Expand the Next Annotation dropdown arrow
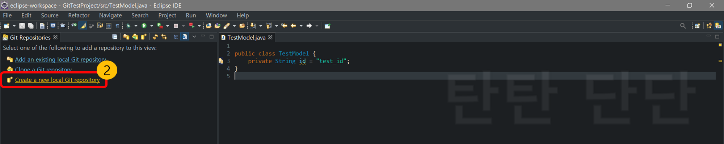724x144 pixels. point(261,26)
